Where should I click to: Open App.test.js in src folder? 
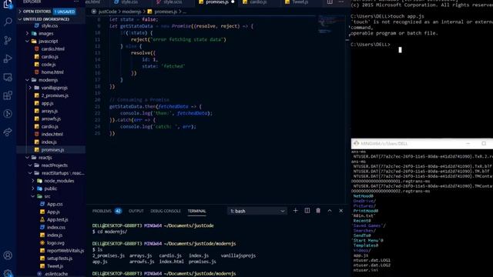(57, 219)
